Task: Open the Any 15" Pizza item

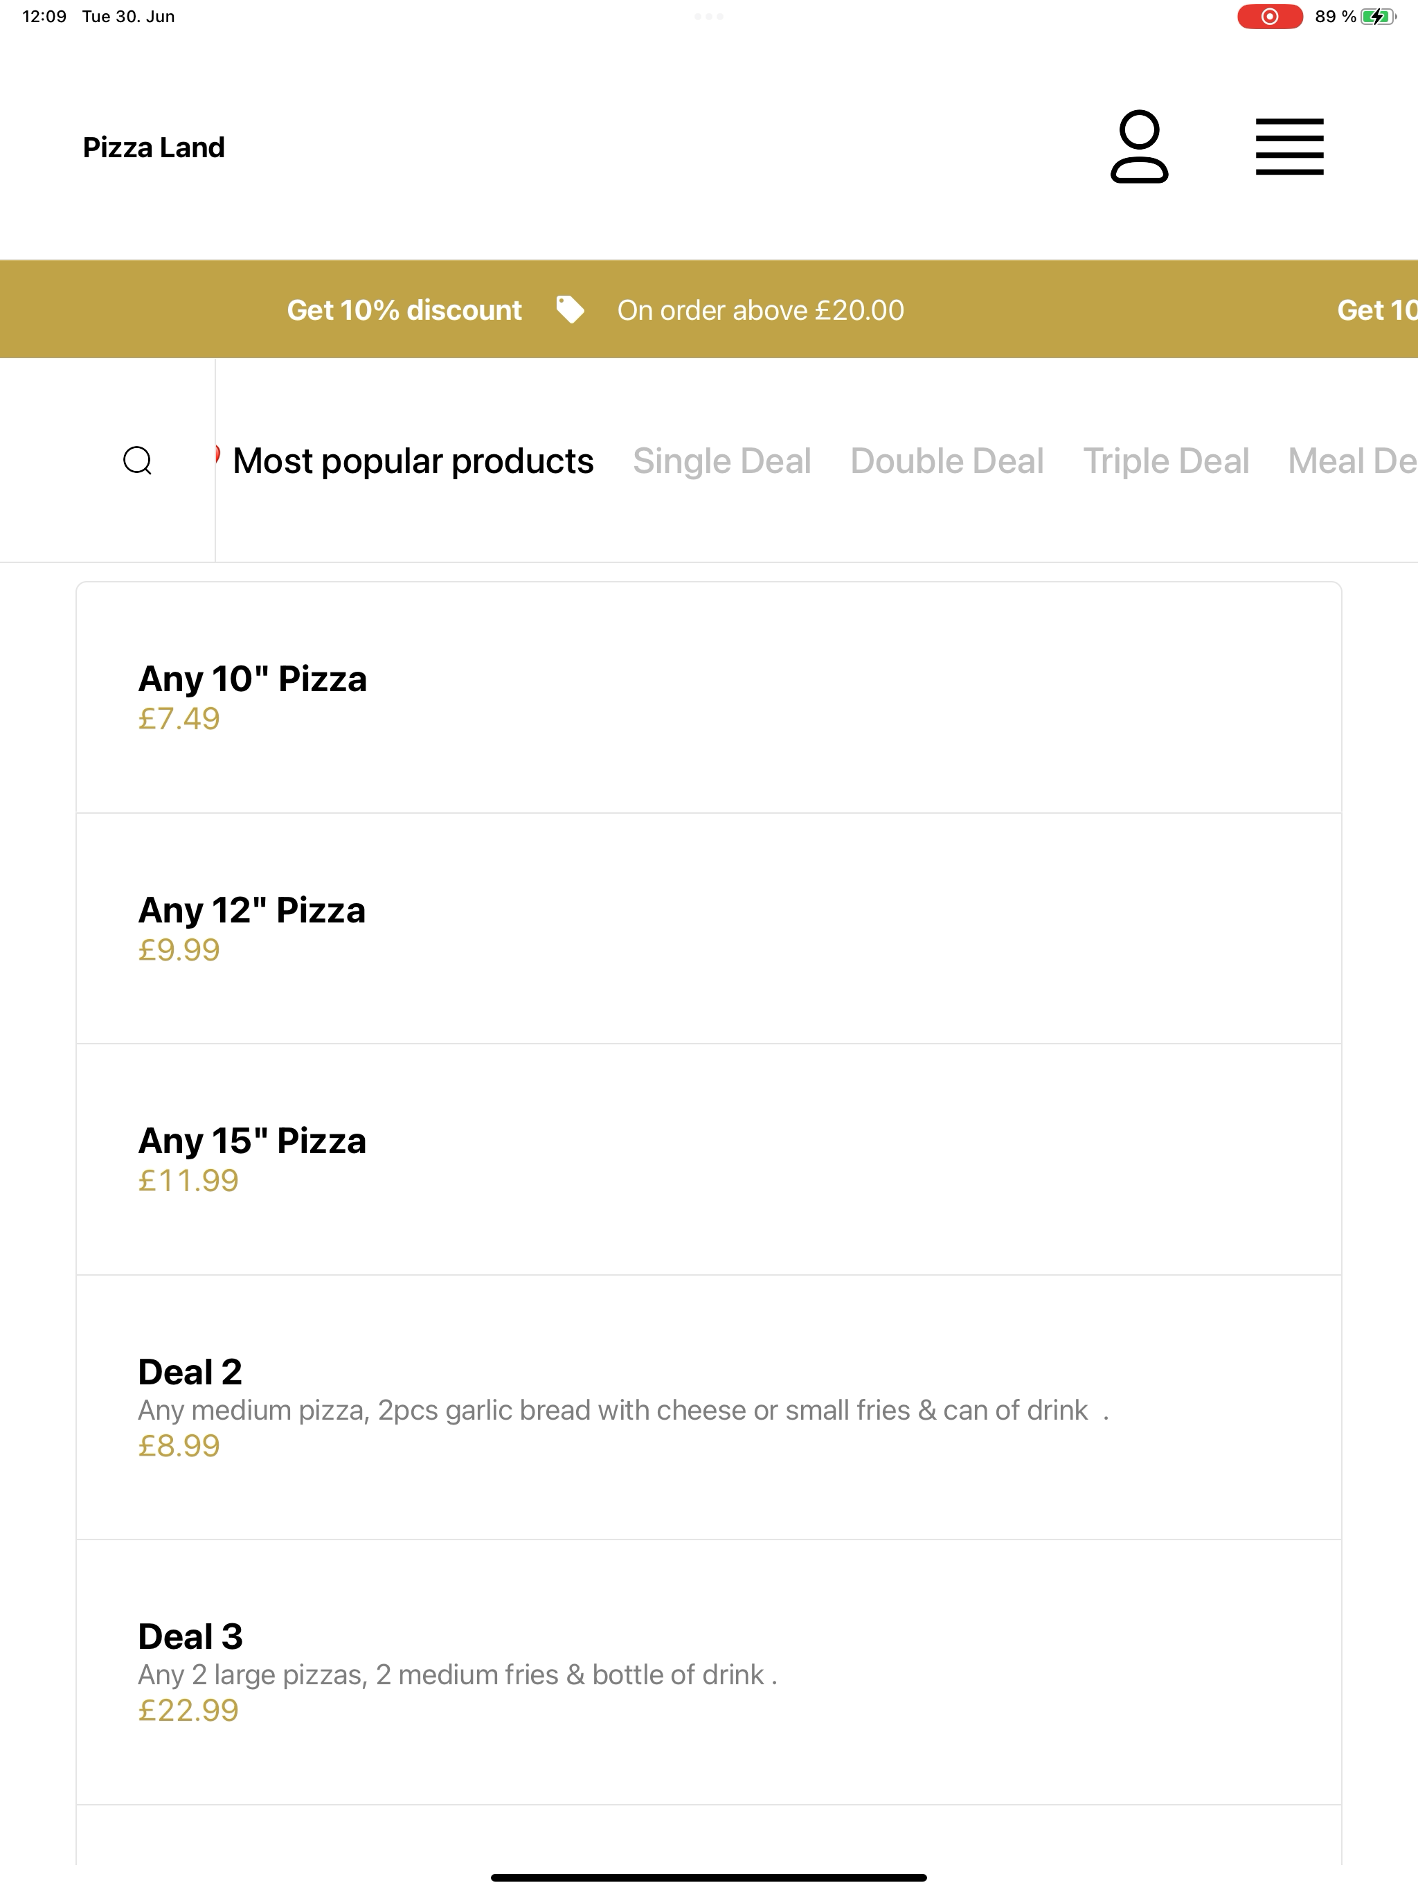Action: [x=709, y=1160]
